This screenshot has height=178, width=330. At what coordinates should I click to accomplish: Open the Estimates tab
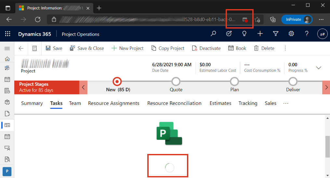pyautogui.click(x=220, y=103)
